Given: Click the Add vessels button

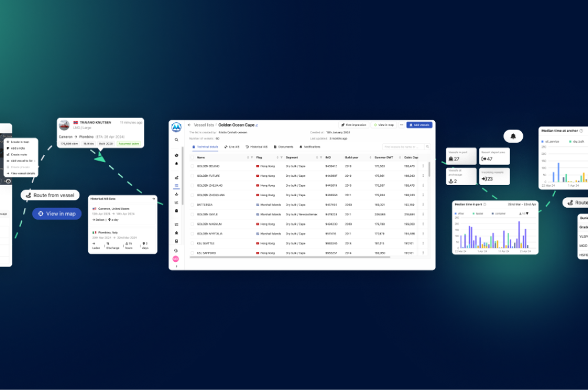Looking at the screenshot, I should tap(419, 125).
